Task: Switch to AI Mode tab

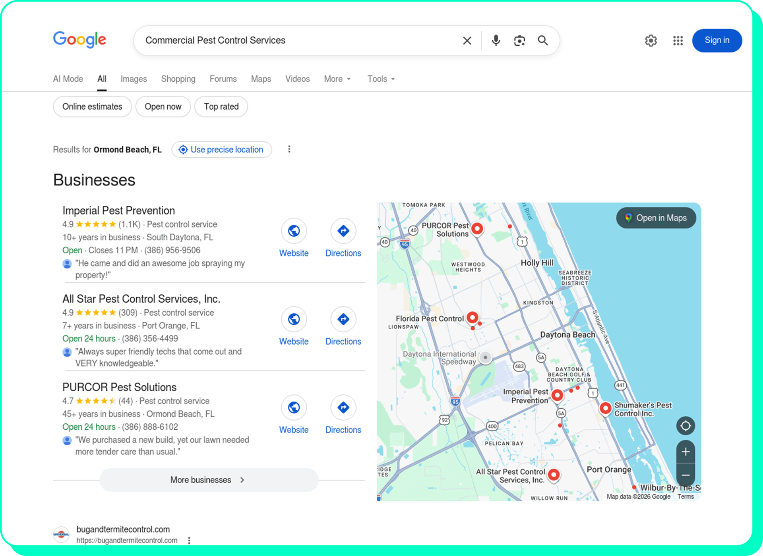Action: [68, 79]
